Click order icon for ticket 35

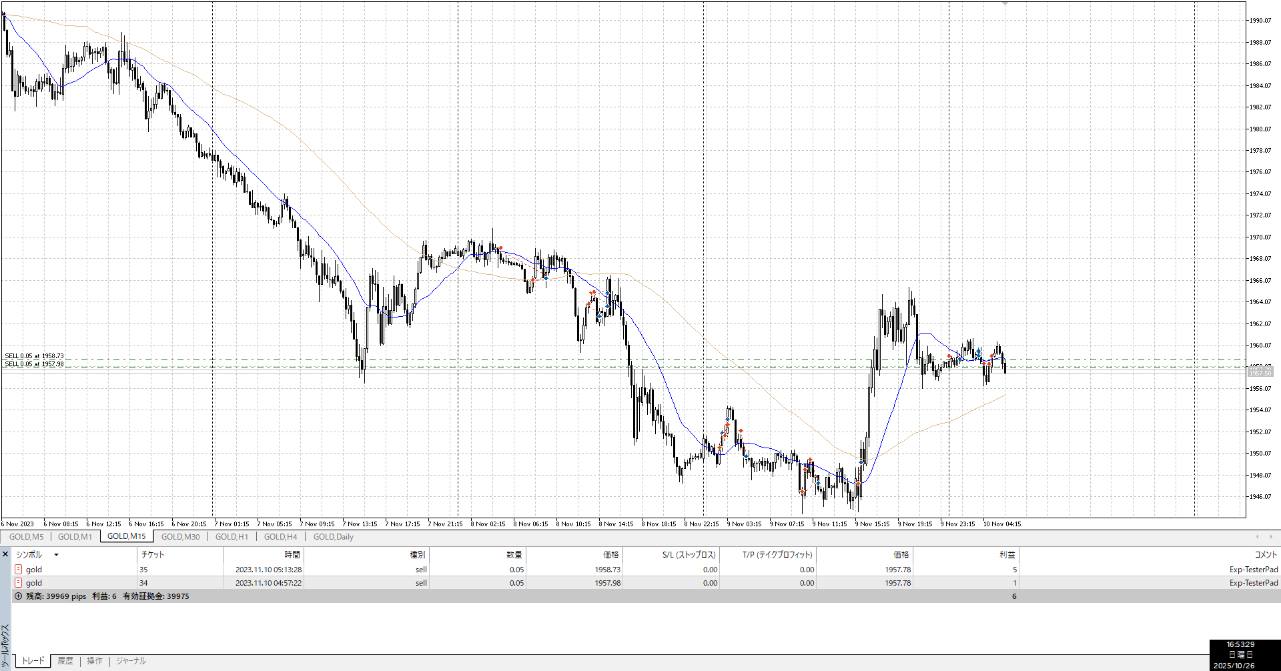pyautogui.click(x=18, y=570)
